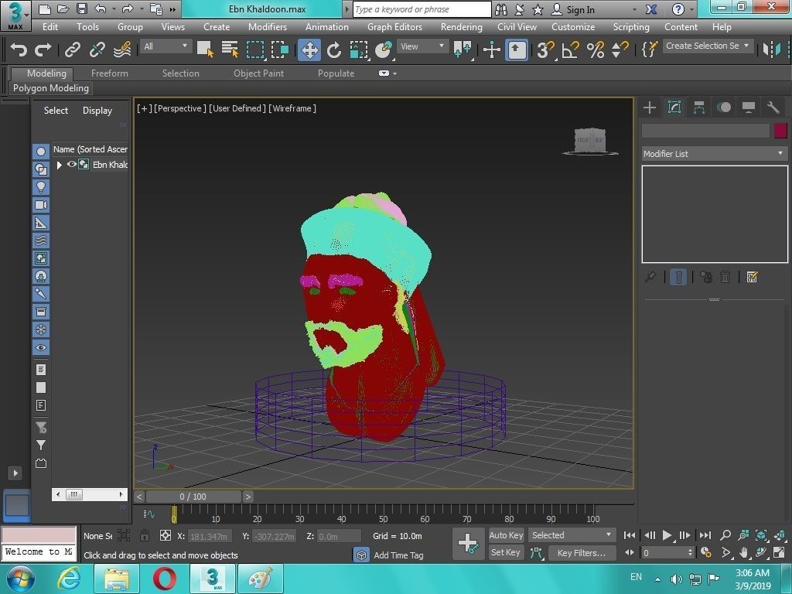
Task: Toggle 3D Snaps
Action: (545, 49)
